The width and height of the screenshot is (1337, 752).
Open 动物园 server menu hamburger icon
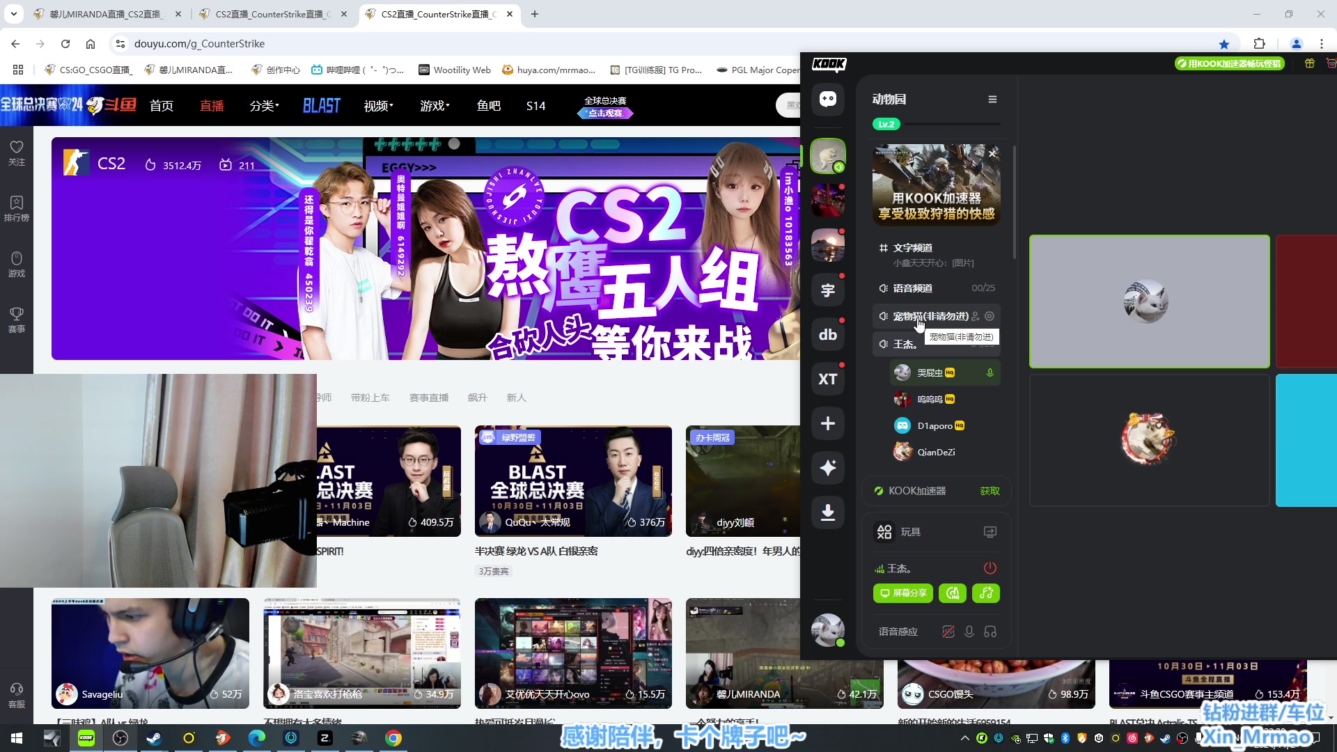992,100
